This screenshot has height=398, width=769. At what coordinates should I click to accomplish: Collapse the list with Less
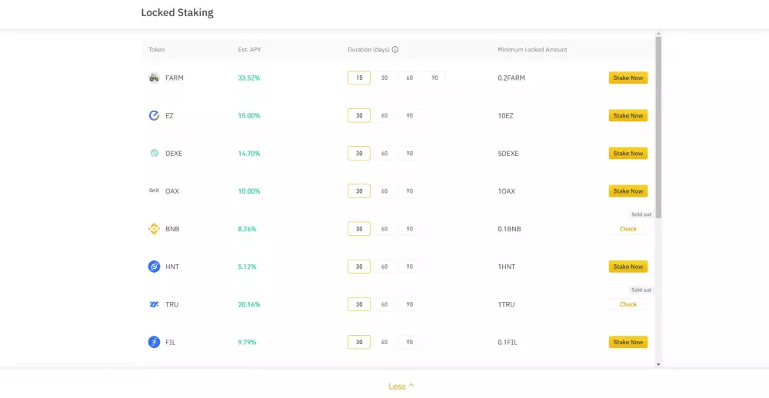[x=401, y=386]
